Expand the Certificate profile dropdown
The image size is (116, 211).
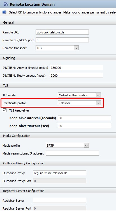point(79,103)
